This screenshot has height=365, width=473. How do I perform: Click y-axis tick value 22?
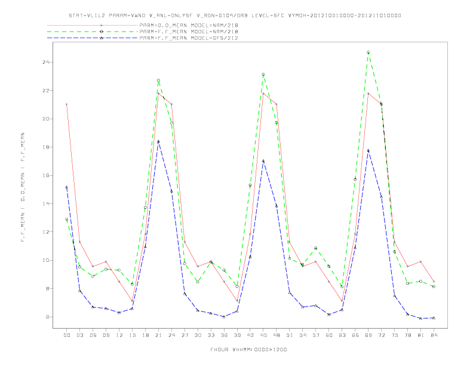coord(45,91)
